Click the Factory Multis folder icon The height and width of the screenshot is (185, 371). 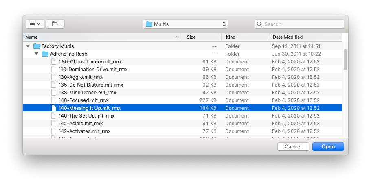[37, 46]
